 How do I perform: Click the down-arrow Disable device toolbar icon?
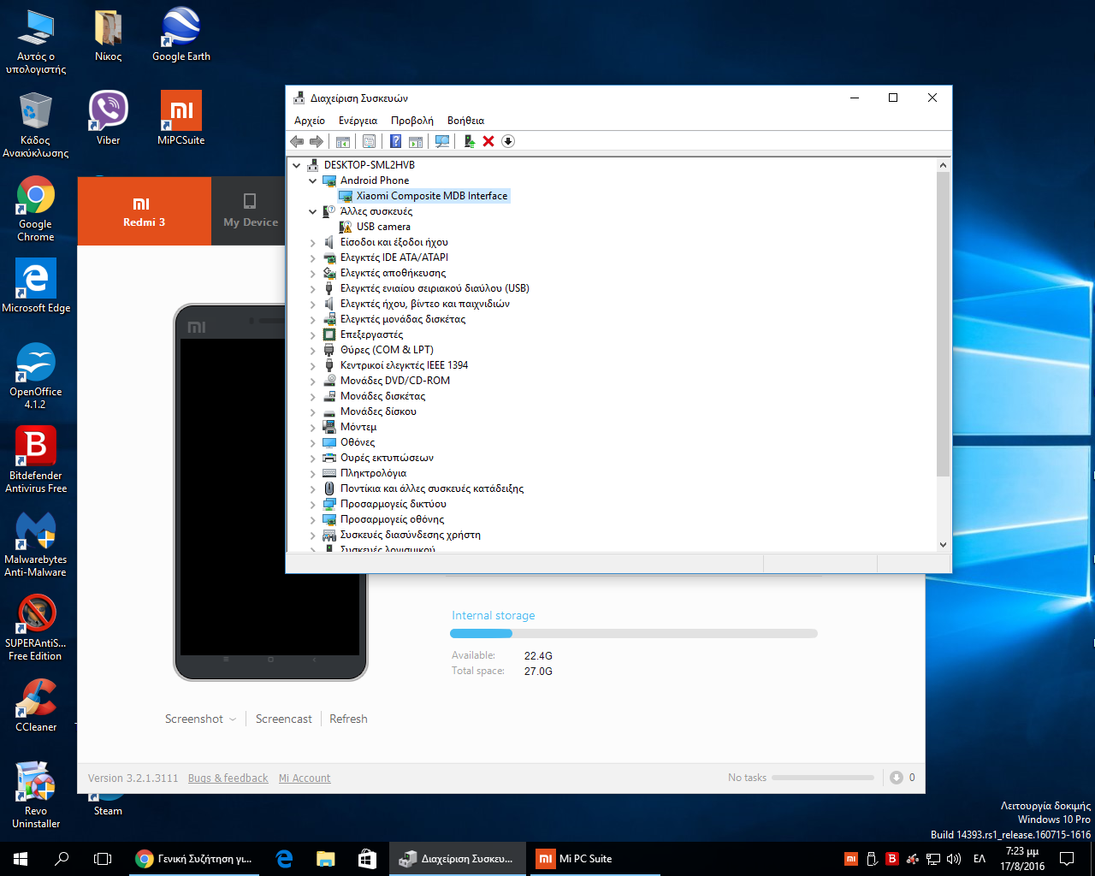click(508, 141)
